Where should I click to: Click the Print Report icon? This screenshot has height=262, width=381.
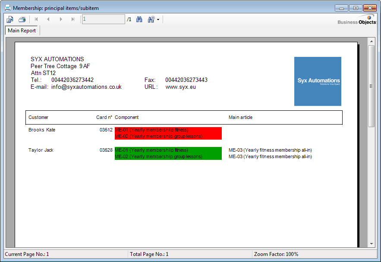(22, 19)
